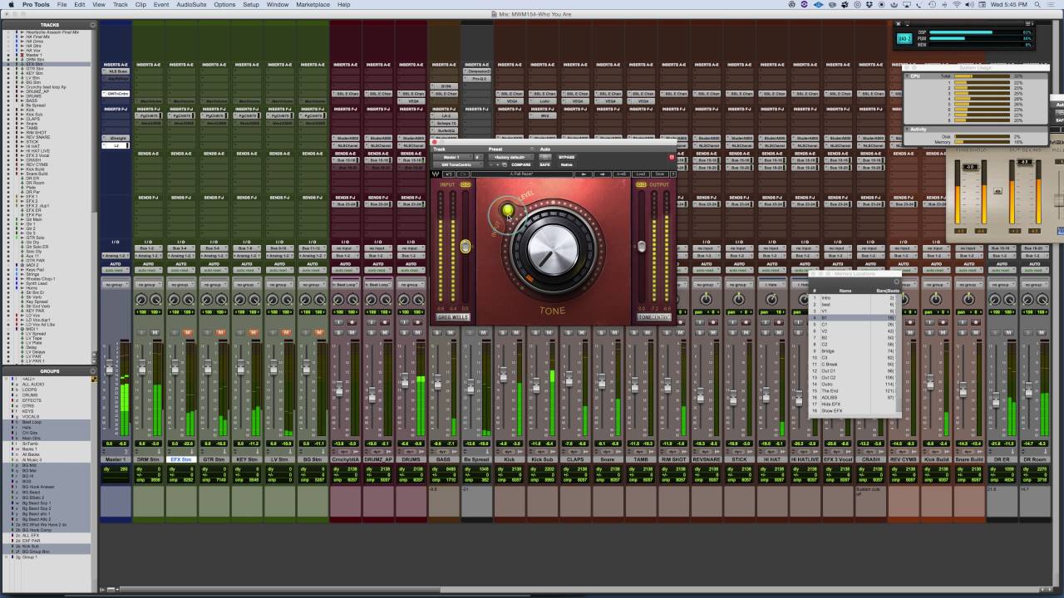Unmute the GTR Stm channel

220,332
